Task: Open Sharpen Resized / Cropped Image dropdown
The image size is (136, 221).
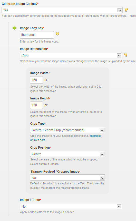Action: (x=67, y=178)
